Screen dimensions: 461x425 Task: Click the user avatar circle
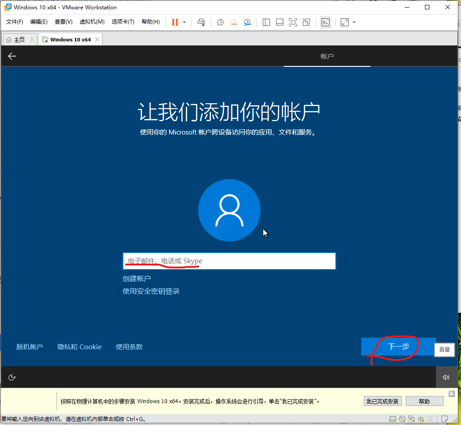coord(229,210)
